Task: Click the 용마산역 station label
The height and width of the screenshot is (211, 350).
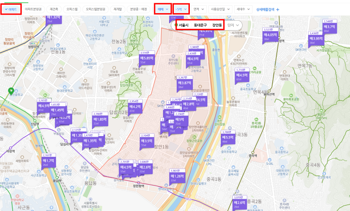Action: tap(269, 94)
